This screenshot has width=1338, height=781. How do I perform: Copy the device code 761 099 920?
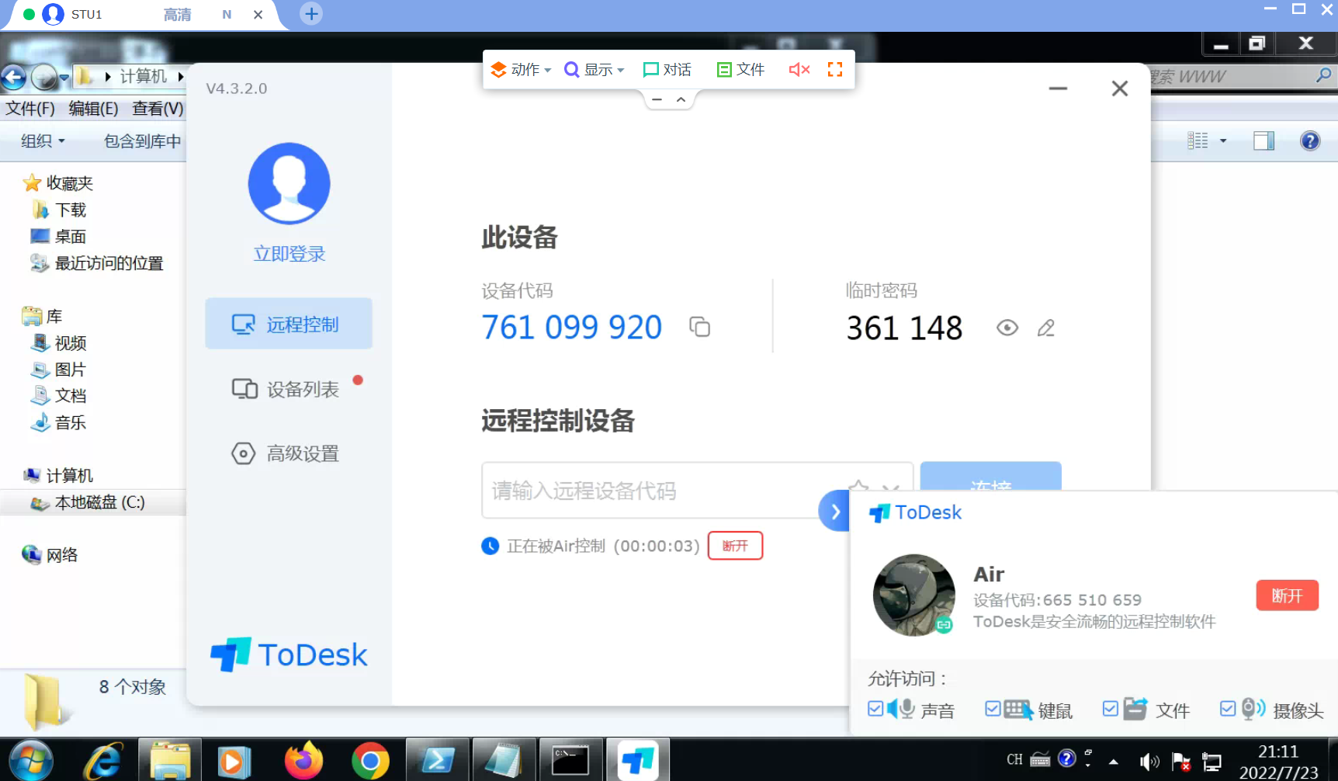tap(699, 327)
